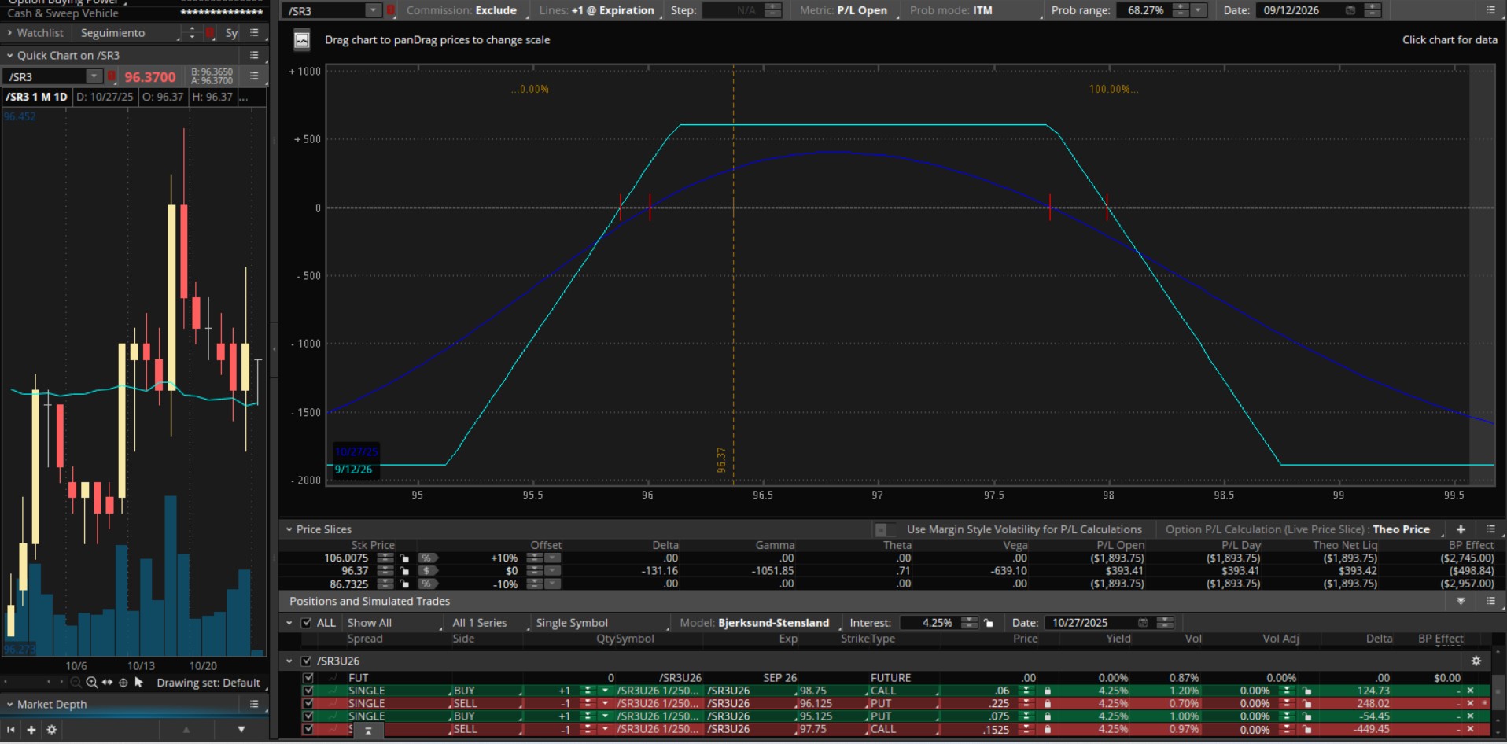
Task: Add a new gadget with the plus icon
Action: [x=31, y=730]
